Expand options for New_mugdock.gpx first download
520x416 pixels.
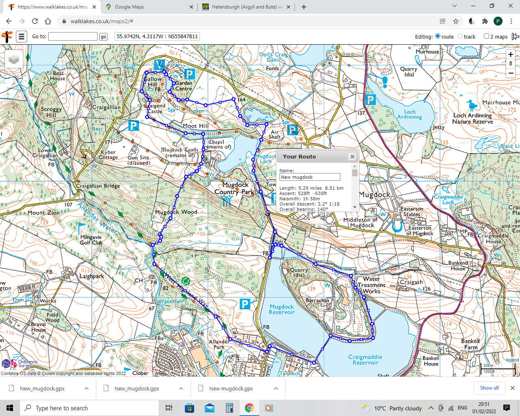coord(87,388)
